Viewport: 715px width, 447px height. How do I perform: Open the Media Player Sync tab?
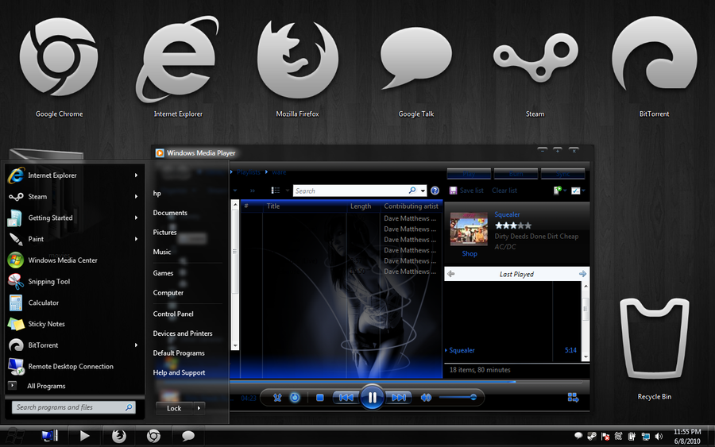pos(562,174)
